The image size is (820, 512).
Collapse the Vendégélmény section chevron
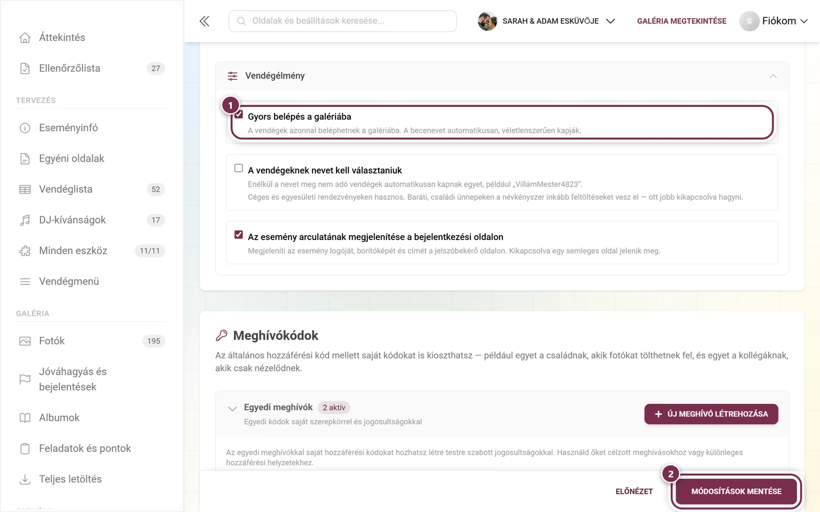click(x=773, y=76)
